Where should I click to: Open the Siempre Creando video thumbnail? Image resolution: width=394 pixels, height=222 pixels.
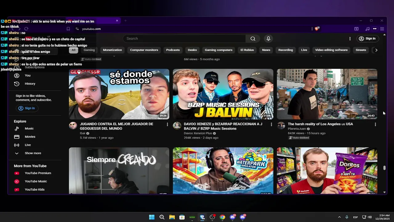(x=119, y=171)
